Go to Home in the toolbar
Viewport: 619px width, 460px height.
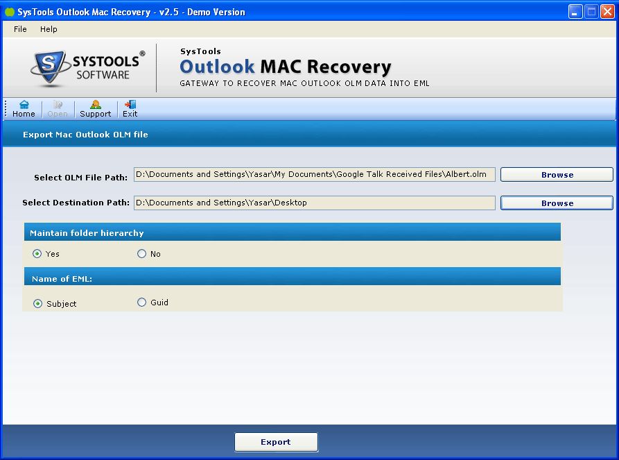(x=24, y=109)
